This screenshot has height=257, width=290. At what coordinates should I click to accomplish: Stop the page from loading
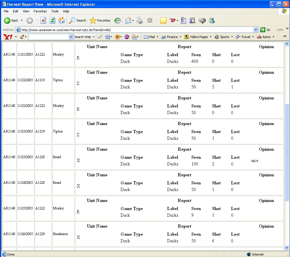click(43, 20)
